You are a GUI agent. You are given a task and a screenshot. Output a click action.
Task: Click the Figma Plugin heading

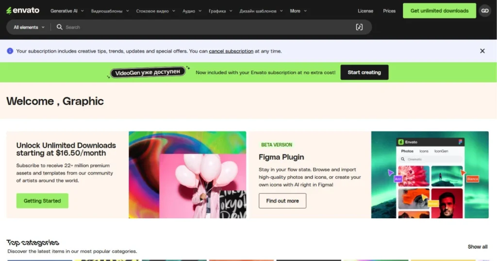281,157
